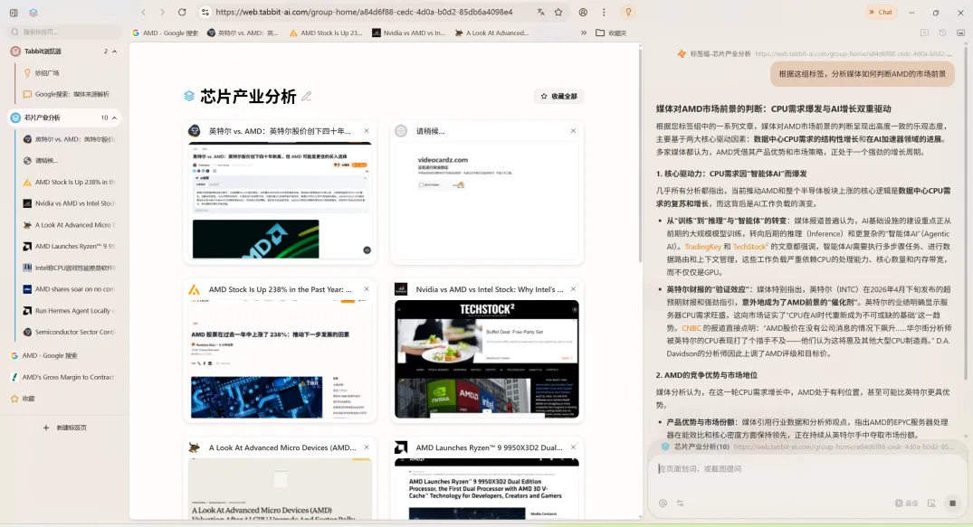
Task: Go forward to next page
Action: pyautogui.click(x=163, y=12)
